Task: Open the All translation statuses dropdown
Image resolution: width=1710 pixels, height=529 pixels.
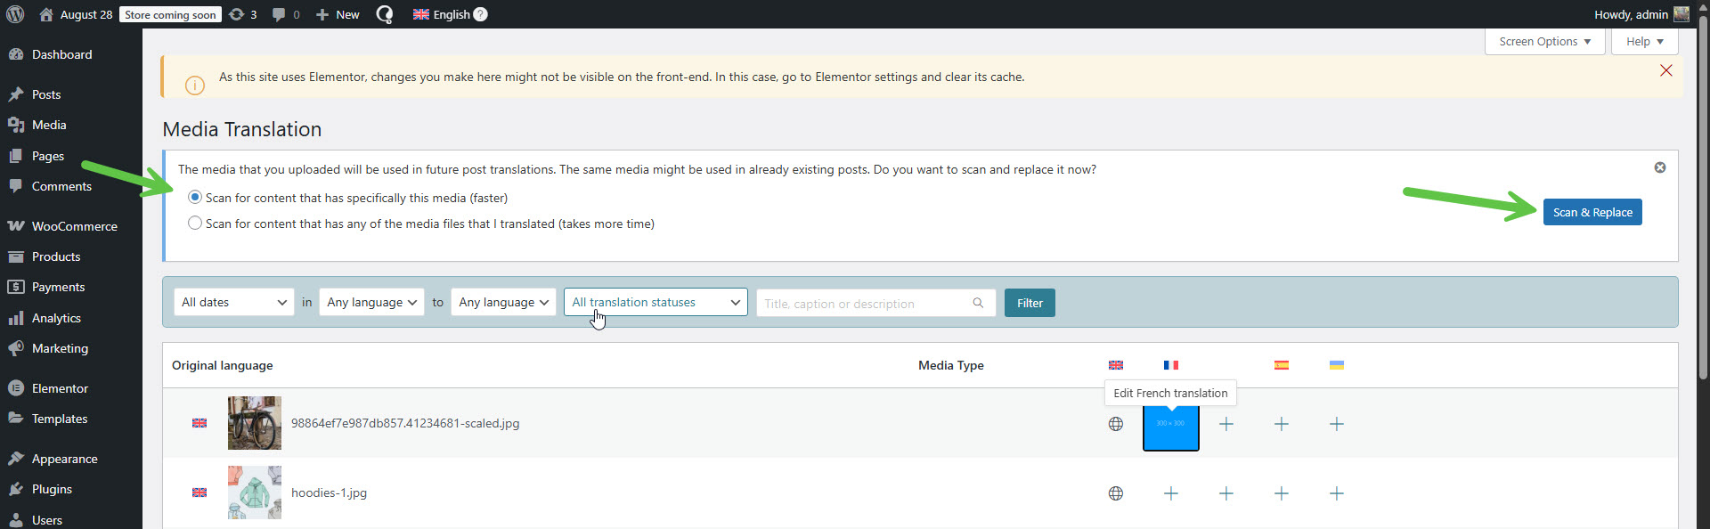Action: [x=655, y=303]
